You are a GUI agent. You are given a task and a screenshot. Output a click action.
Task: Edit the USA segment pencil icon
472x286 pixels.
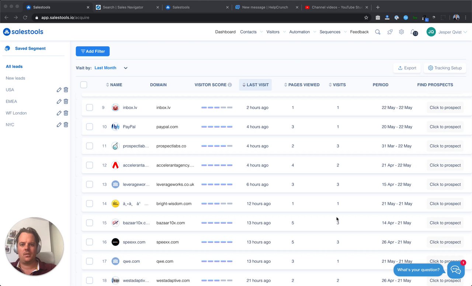59,90
